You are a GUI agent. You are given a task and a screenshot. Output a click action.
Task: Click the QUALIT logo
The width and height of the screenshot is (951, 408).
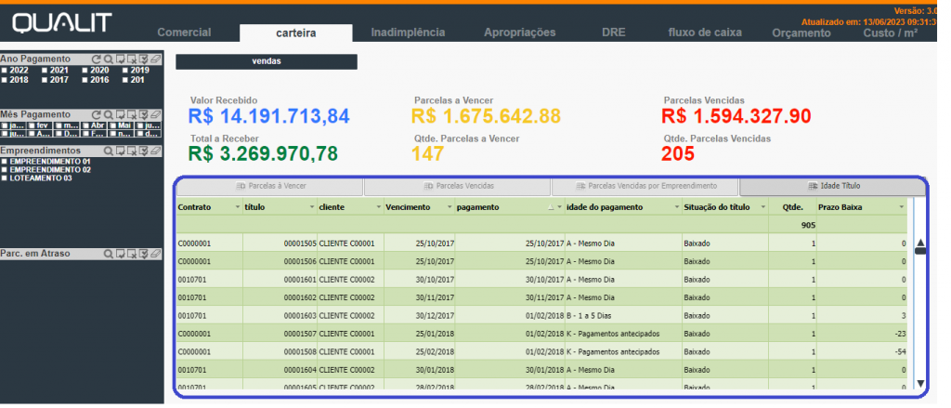click(62, 23)
